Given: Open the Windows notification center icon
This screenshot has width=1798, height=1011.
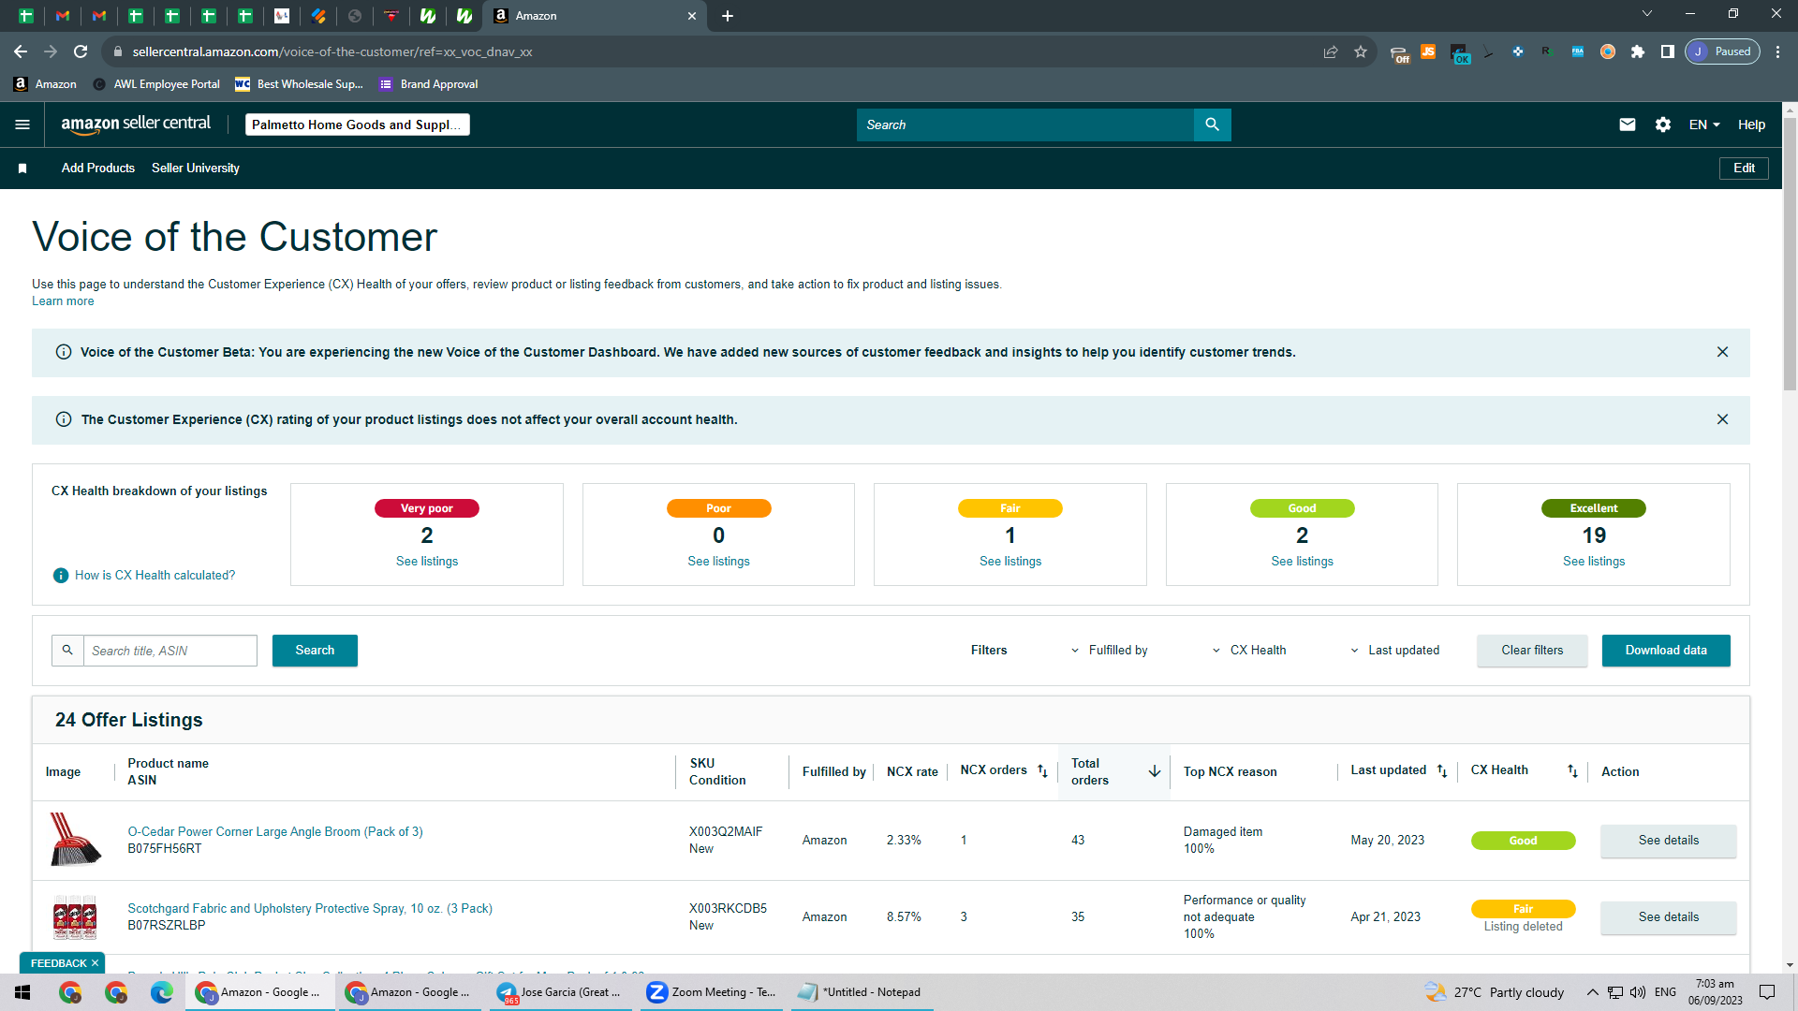Looking at the screenshot, I should tap(1767, 992).
